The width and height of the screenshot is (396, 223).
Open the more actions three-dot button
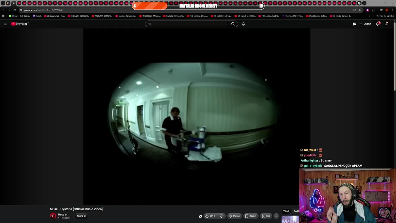click(276, 216)
